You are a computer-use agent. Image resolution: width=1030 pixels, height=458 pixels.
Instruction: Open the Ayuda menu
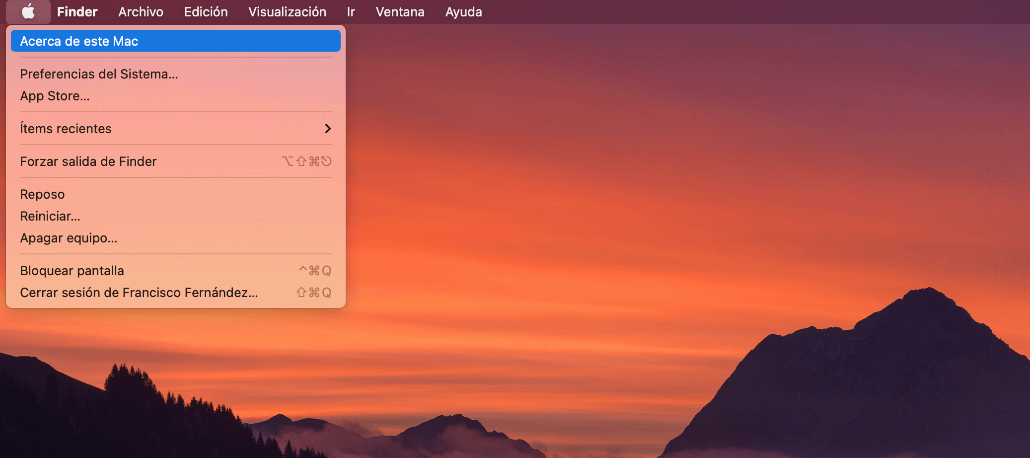click(463, 11)
